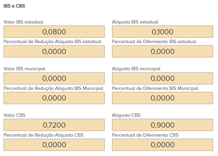Click the "Valor IBS municipal" label text
Screen dimensions: 218x156
24,68
